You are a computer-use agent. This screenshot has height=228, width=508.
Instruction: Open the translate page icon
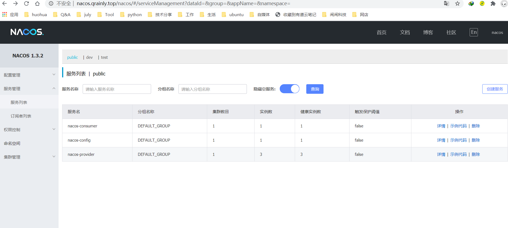point(446,4)
